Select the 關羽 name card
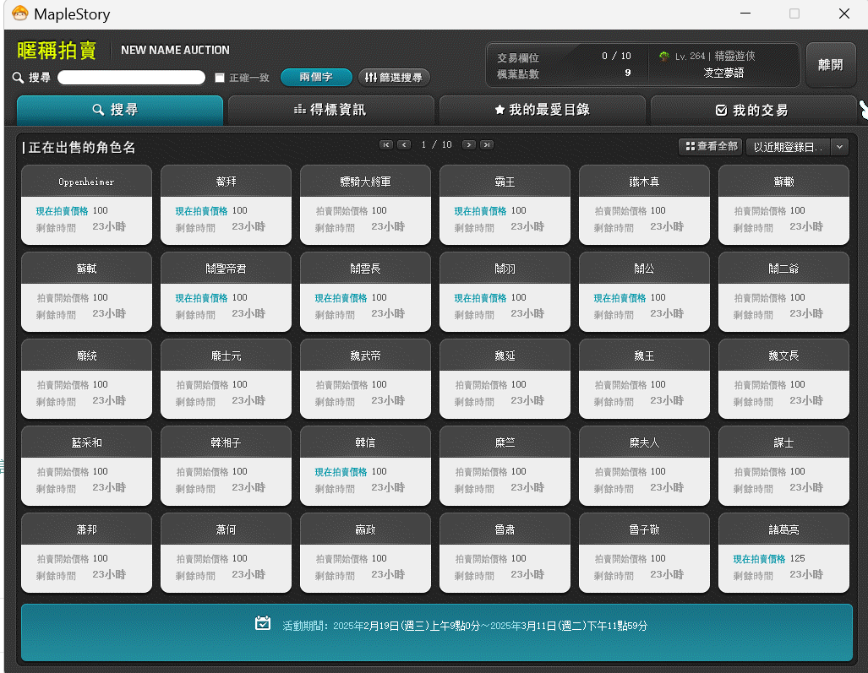The image size is (868, 673). [x=505, y=292]
